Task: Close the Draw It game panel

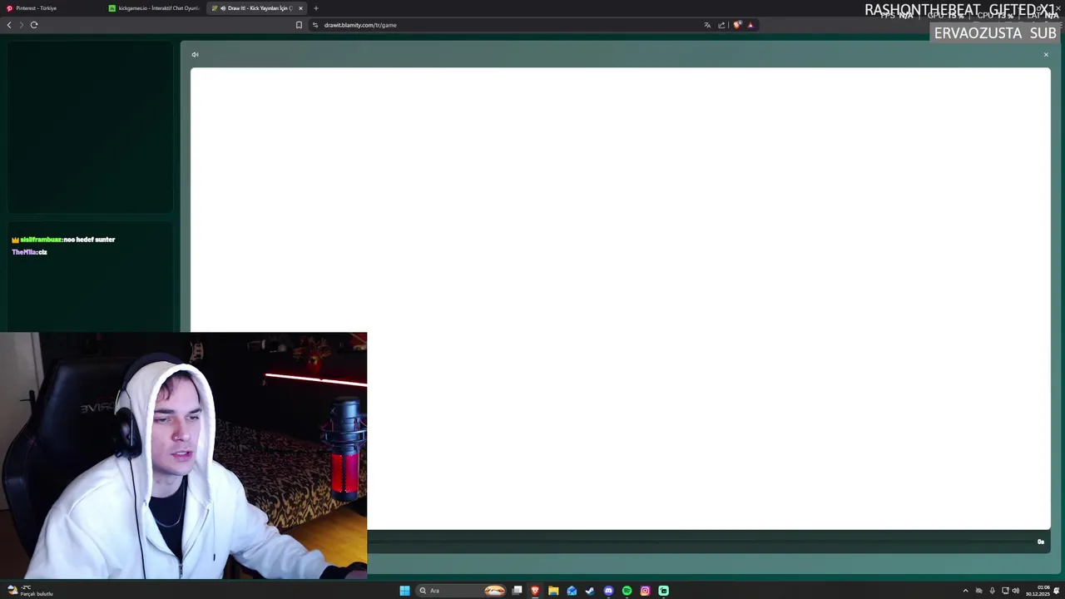Action: click(x=1046, y=55)
